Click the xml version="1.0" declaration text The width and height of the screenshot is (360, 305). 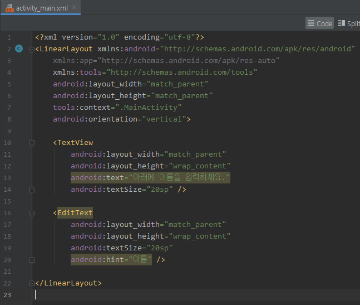[x=77, y=37]
